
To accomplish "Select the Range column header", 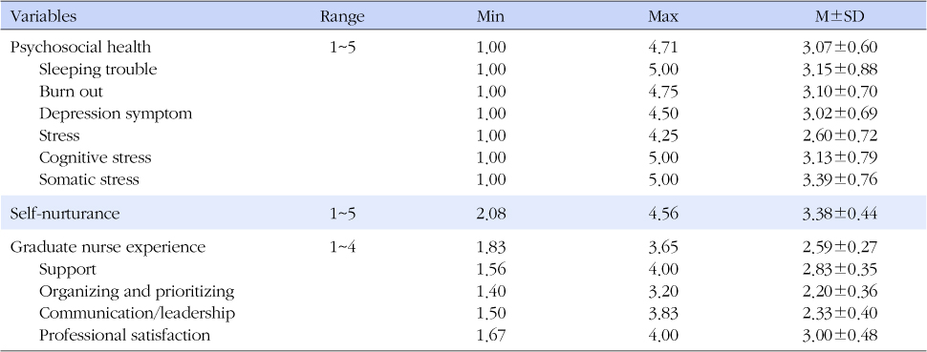I will [x=342, y=17].
